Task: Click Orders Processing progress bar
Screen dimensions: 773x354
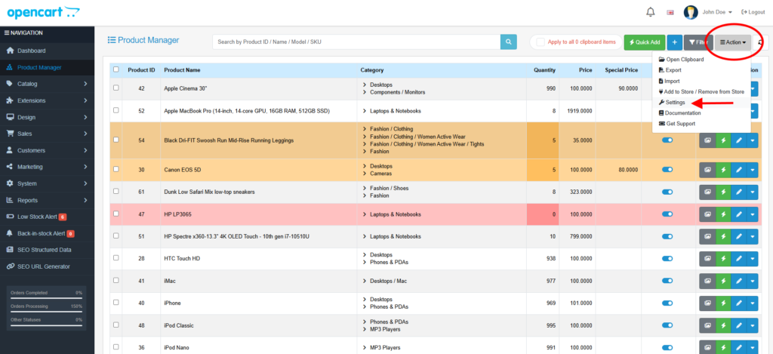Action: coord(46,312)
